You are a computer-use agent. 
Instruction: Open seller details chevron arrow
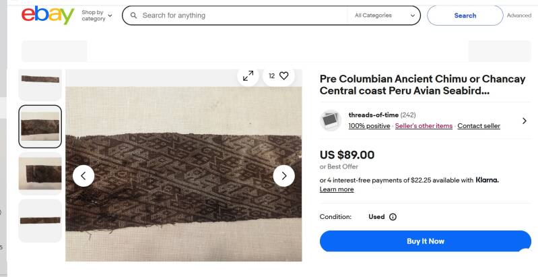524,121
